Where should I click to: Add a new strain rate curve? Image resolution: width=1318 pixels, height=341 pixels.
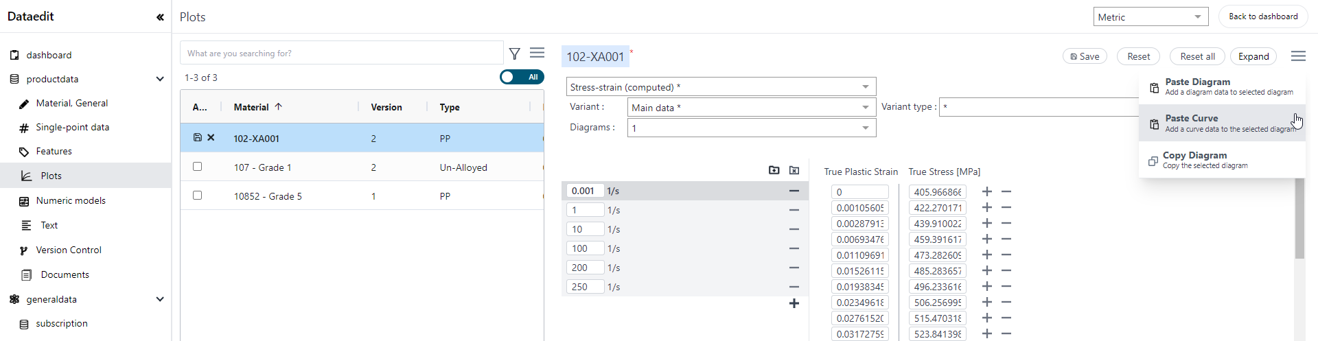point(794,303)
